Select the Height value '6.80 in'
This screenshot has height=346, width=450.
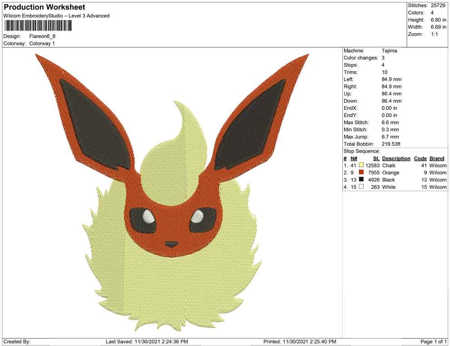click(x=439, y=20)
